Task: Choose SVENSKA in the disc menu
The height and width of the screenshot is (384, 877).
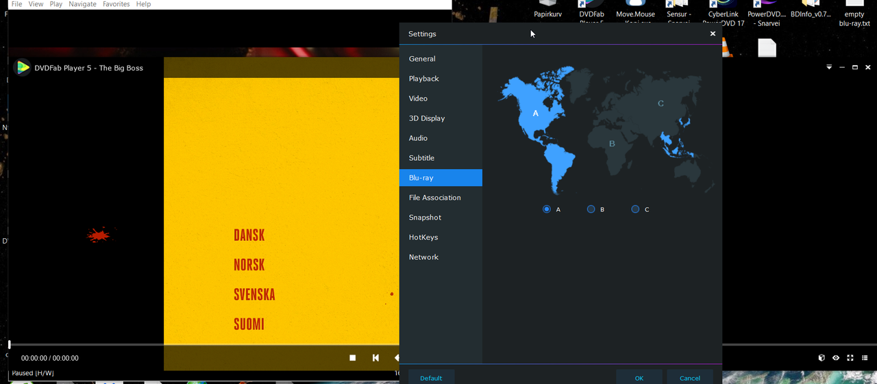Action: [x=254, y=294]
